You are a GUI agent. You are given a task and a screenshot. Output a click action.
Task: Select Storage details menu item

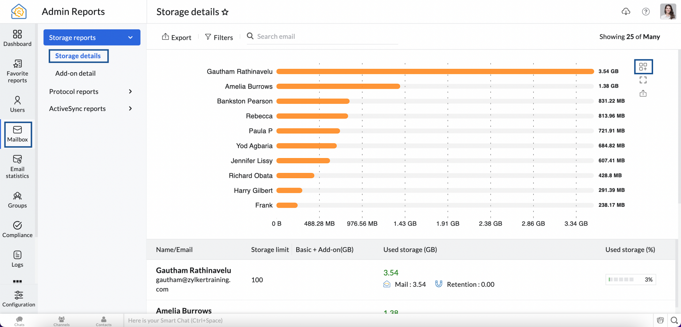click(78, 56)
